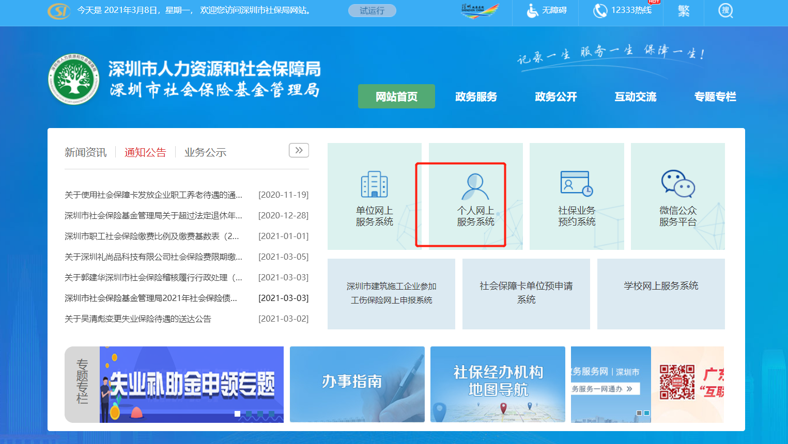Image resolution: width=788 pixels, height=444 pixels.
Task: Click the 试运行 pill button
Action: coord(372,11)
